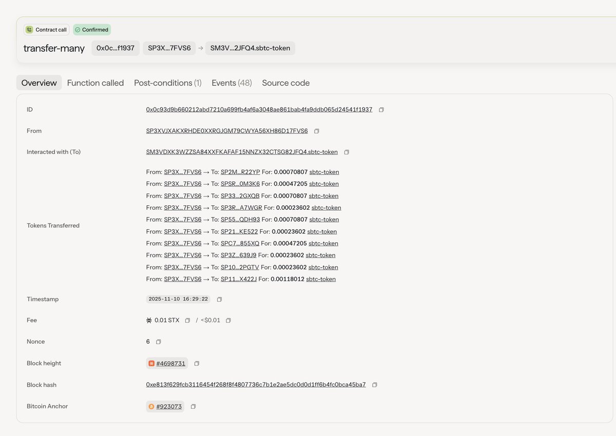Copy the nonce value
Viewport: 616px width, 436px height.
coord(158,341)
